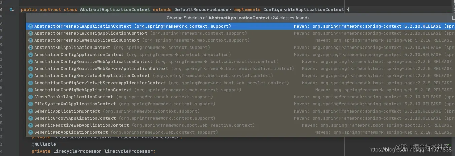Click the class icon beside AbstractRefreshableConfigApplicationContext
Image resolution: width=455 pixels, height=156 pixels.
point(31,33)
